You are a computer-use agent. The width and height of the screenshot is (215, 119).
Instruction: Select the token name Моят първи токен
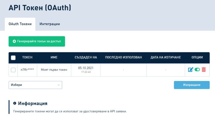click(54, 70)
